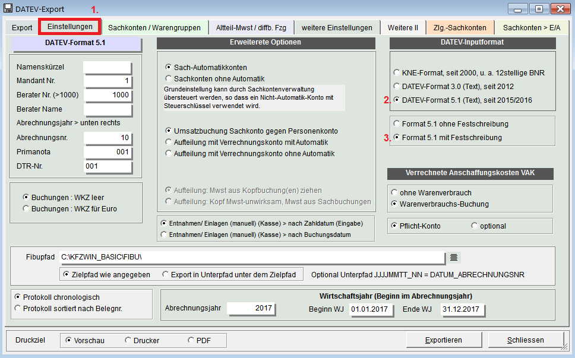This screenshot has width=575, height=358.
Task: Click the DATEV-Format 5.1 header button
Action: pos(76,43)
